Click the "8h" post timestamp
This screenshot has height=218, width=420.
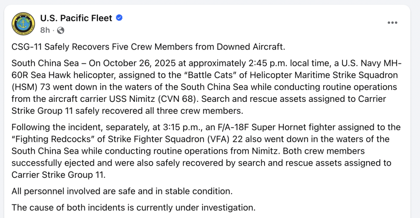click(x=45, y=30)
